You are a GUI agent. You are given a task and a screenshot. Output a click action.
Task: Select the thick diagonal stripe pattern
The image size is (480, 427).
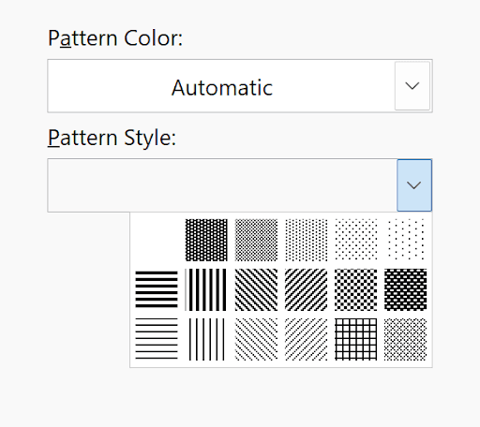point(307,289)
